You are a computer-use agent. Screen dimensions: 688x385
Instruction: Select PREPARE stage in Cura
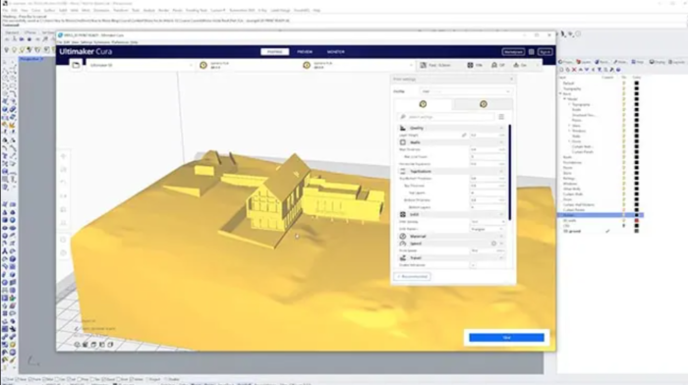(274, 52)
